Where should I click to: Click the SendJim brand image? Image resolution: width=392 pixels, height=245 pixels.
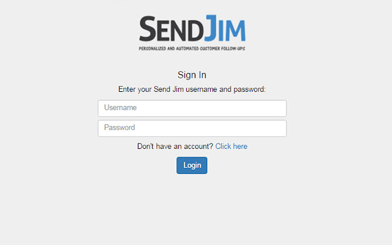(x=192, y=32)
